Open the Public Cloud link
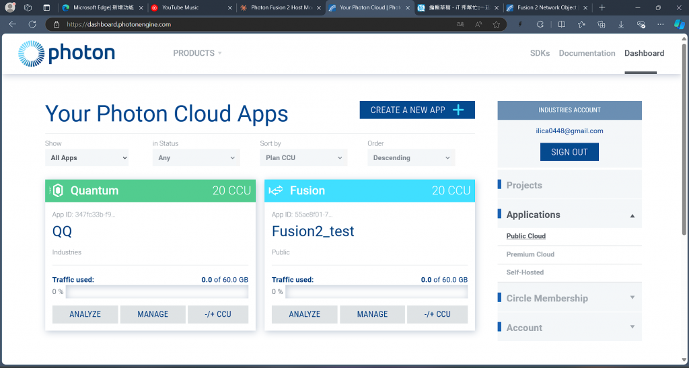The image size is (689, 368). click(x=526, y=236)
